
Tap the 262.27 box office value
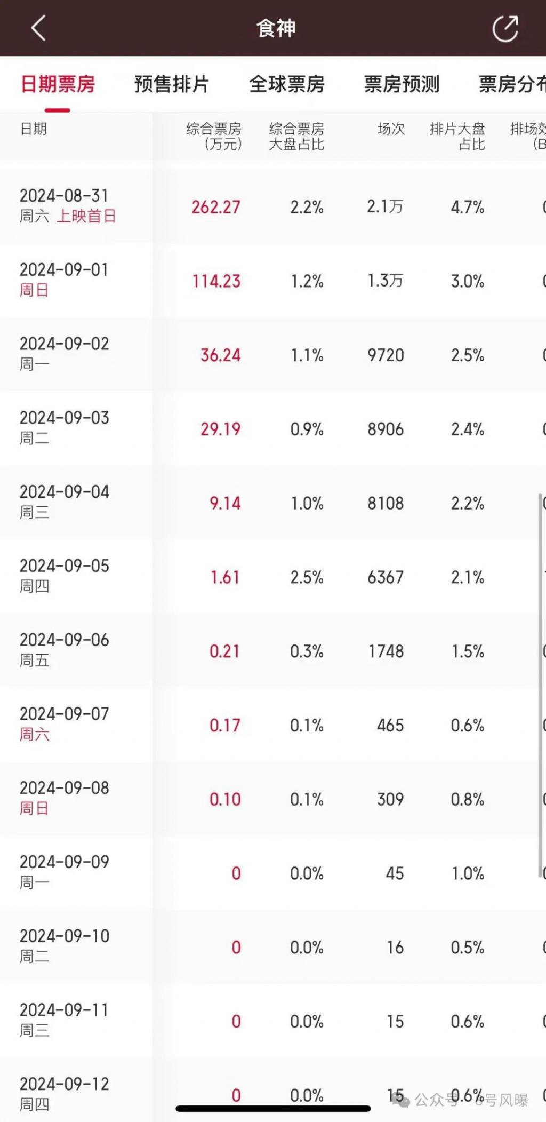pos(216,207)
